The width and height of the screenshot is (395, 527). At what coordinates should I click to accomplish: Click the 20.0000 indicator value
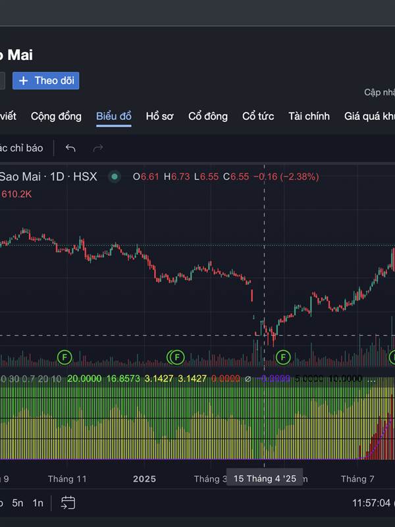[x=84, y=379]
